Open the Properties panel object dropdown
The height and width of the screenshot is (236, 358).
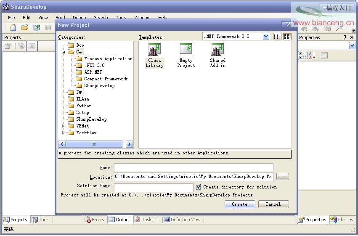pyautogui.click(x=352, y=46)
